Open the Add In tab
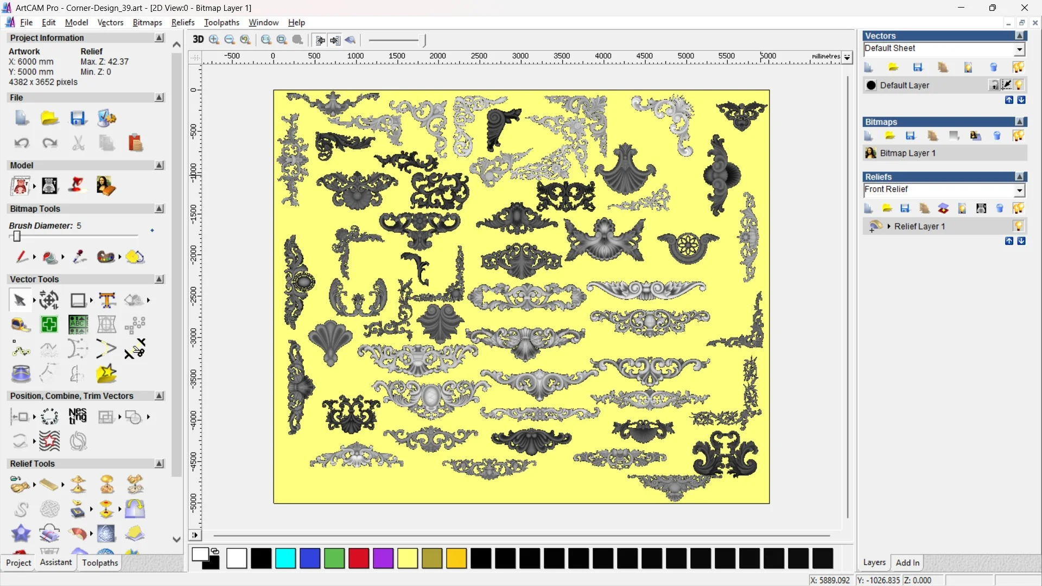 907,563
